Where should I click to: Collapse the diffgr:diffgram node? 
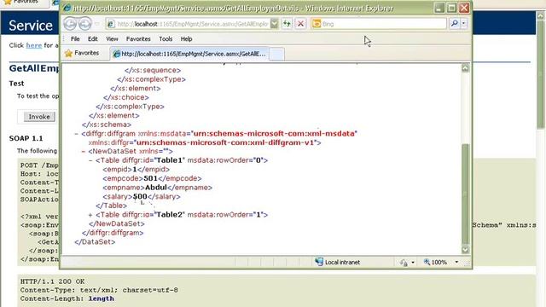click(76, 134)
